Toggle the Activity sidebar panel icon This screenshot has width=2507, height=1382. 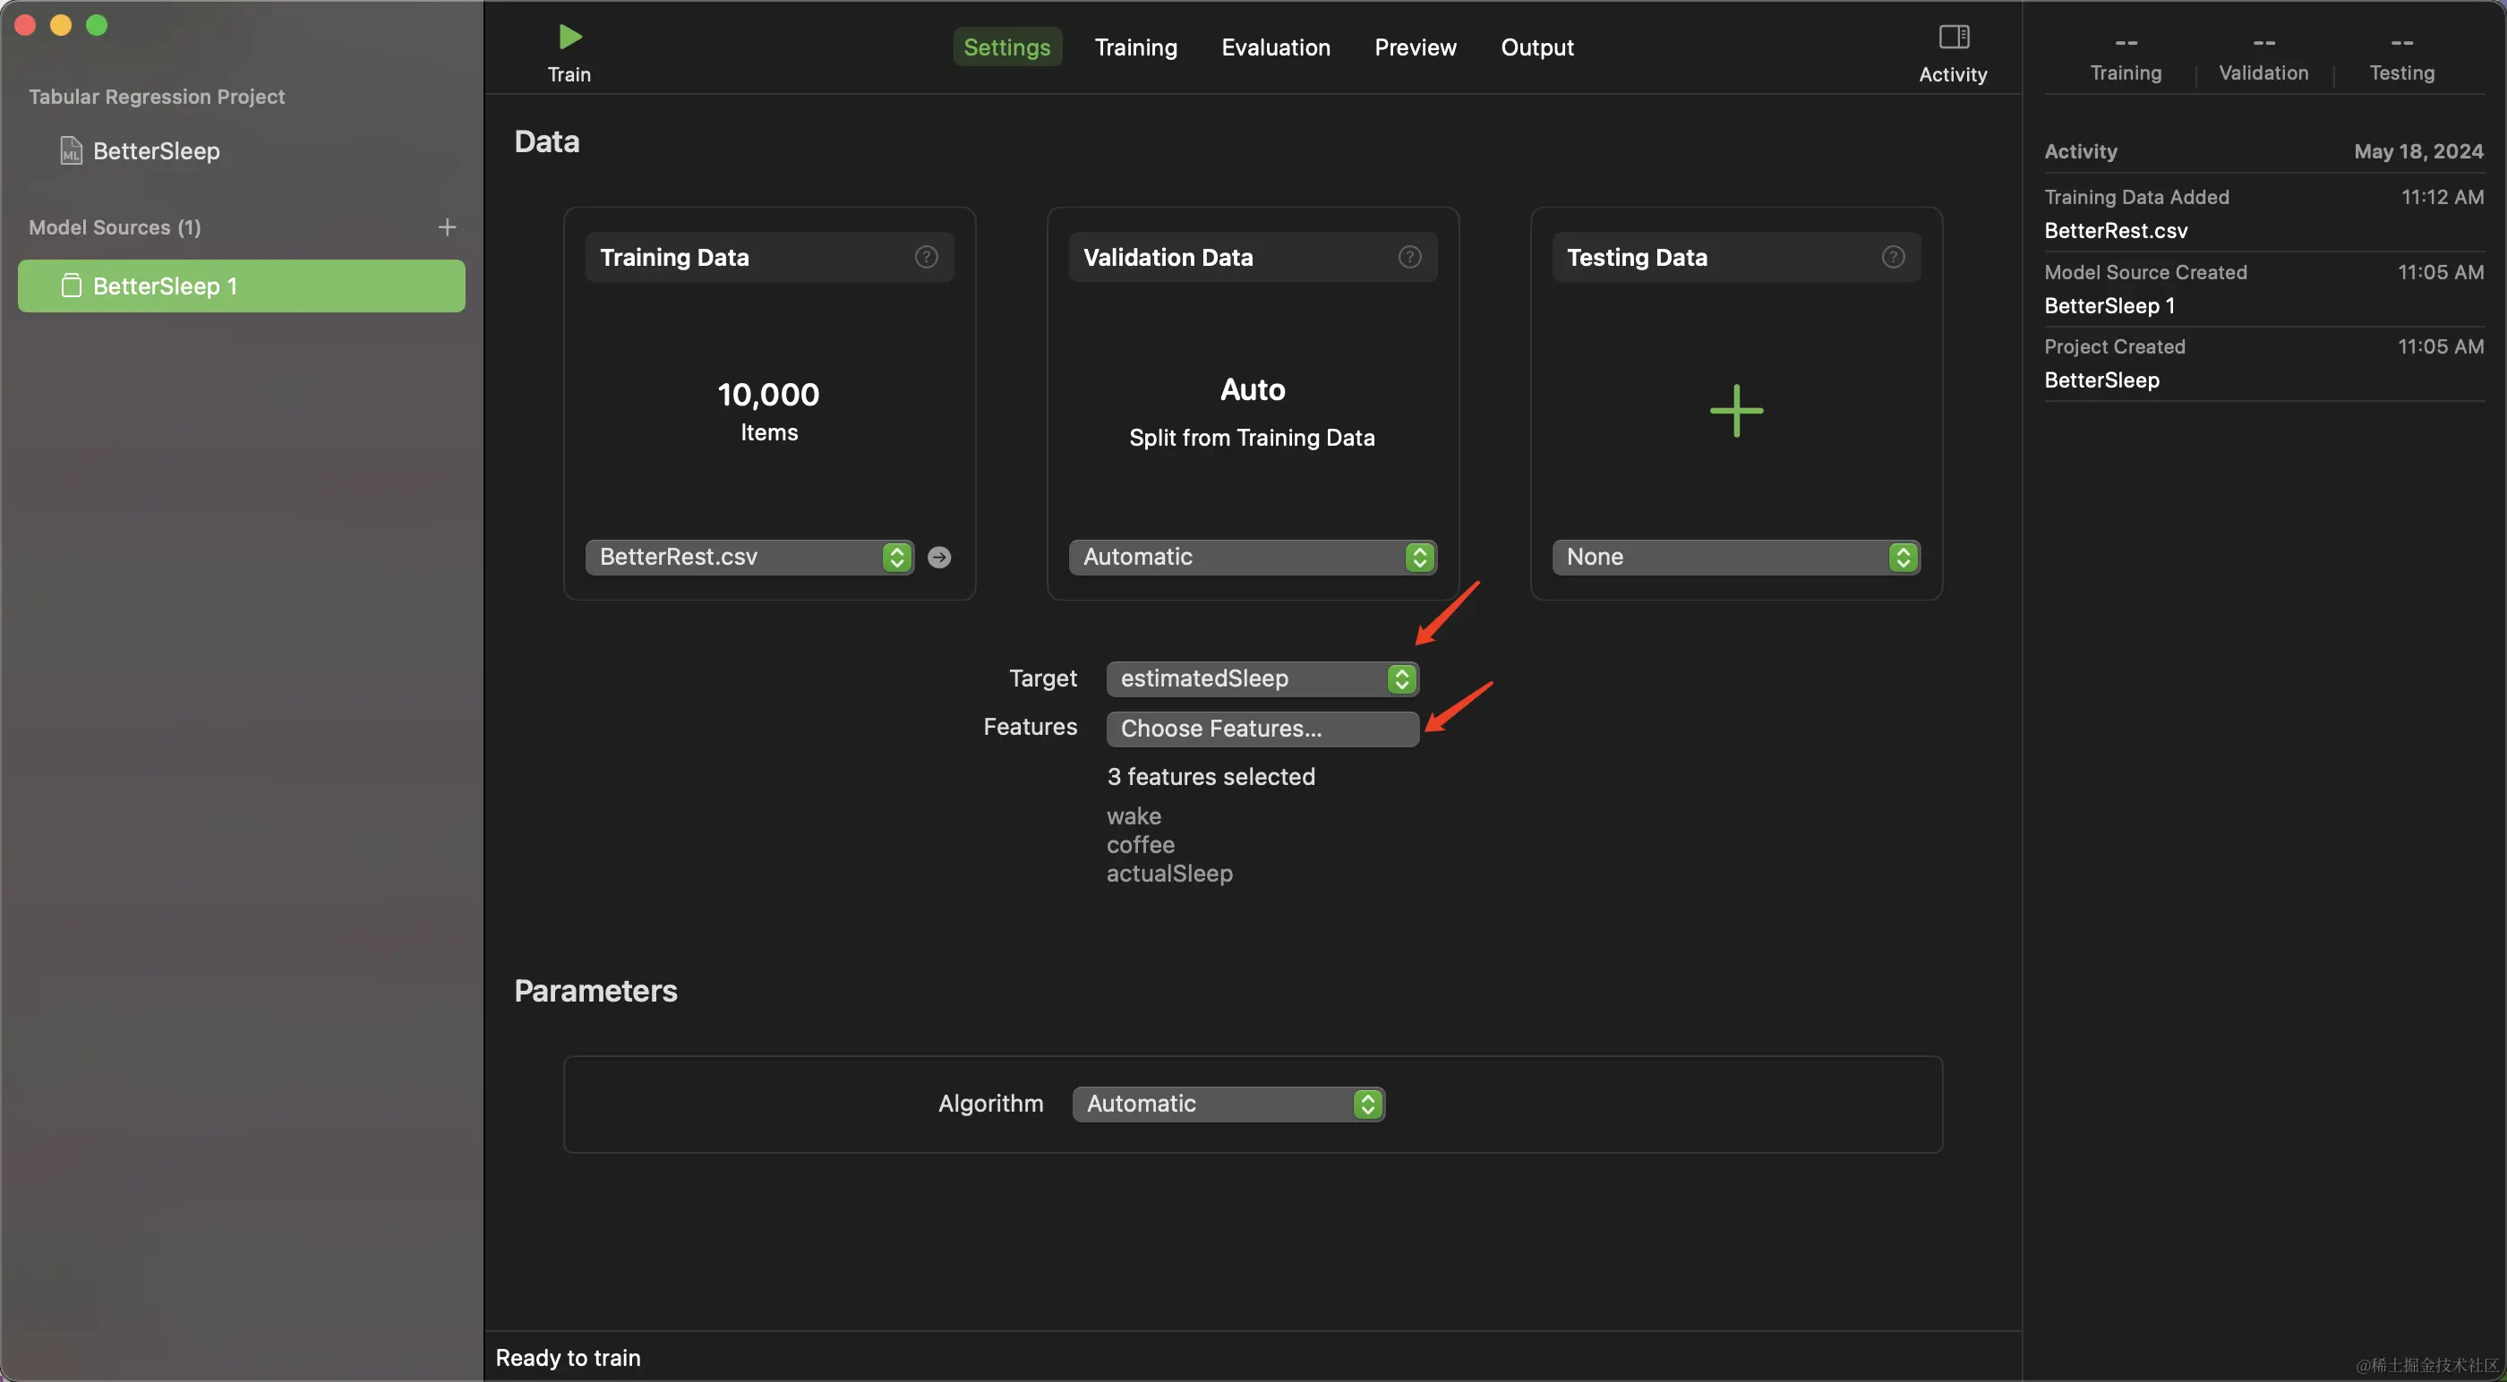(1952, 37)
